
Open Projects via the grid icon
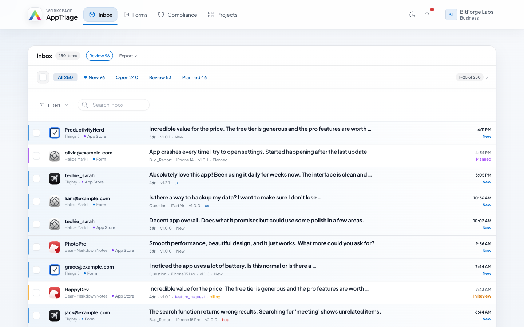coord(210,15)
